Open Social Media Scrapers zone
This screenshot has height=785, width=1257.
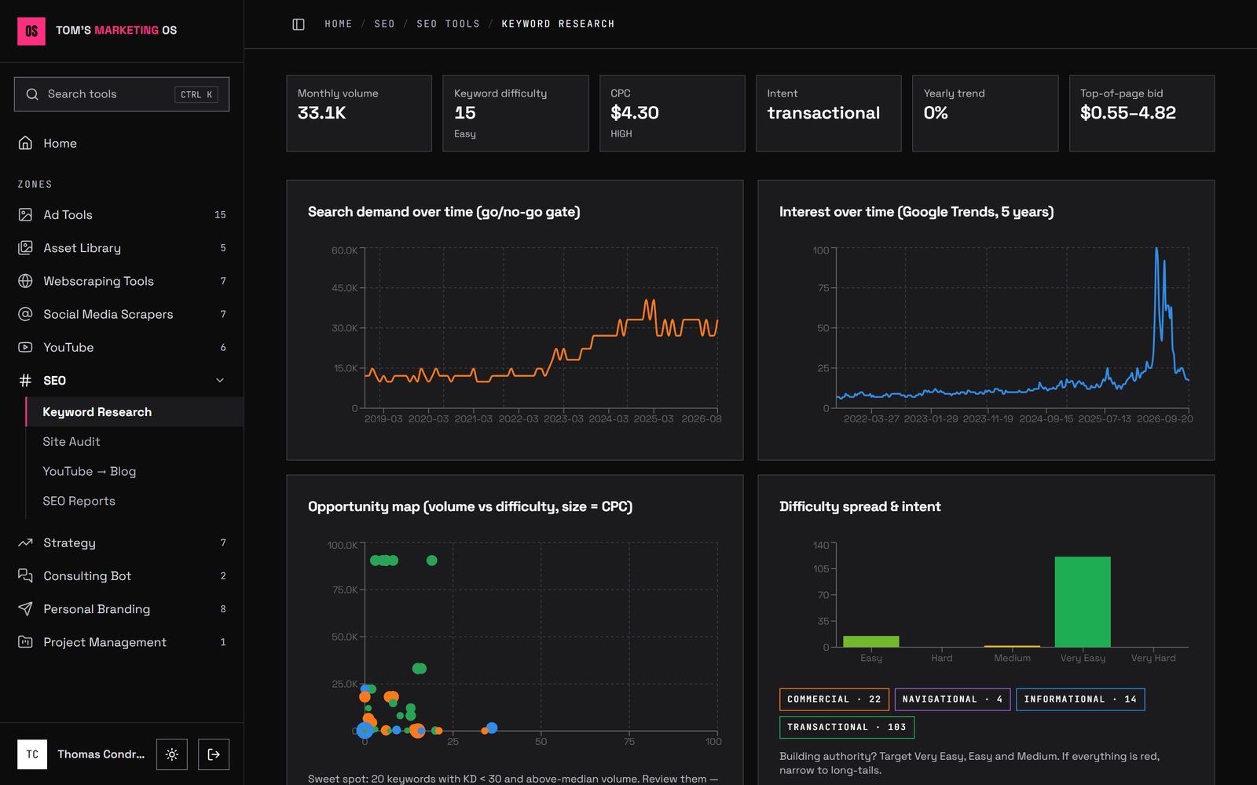pyautogui.click(x=122, y=314)
